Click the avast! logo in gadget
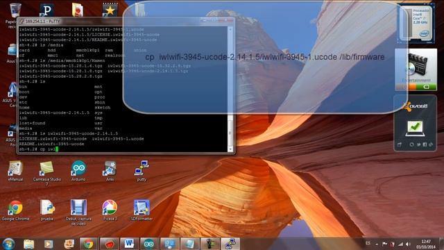This screenshot has height=250, width=444. click(416, 106)
